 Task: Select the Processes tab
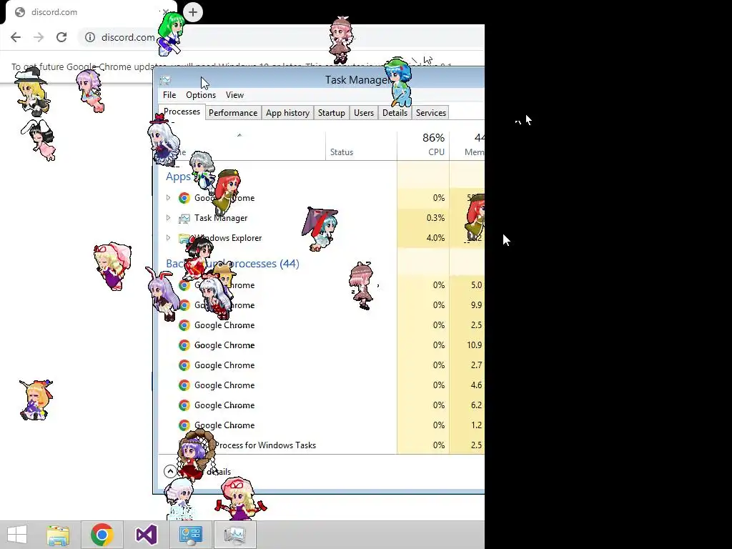click(182, 112)
